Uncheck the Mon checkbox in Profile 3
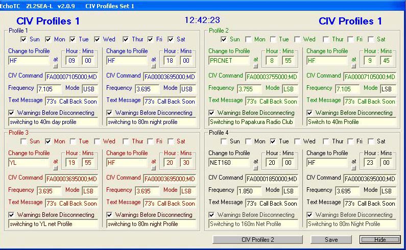Screen dimensions: 406x250 [x=49, y=141]
